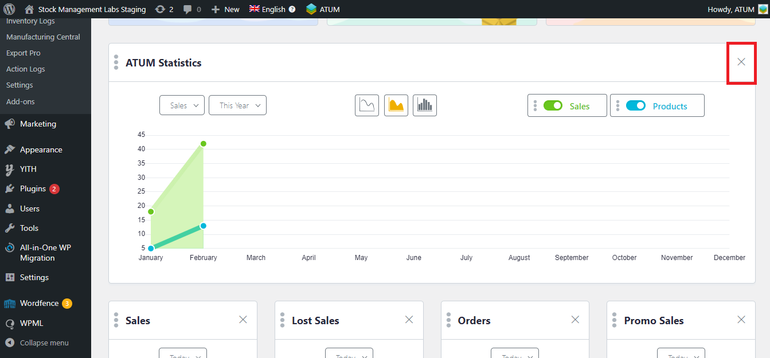The image size is (770, 358).
Task: Open the English language menu
Action: pyautogui.click(x=267, y=9)
